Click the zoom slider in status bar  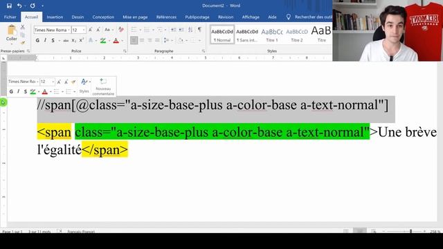tap(404, 231)
